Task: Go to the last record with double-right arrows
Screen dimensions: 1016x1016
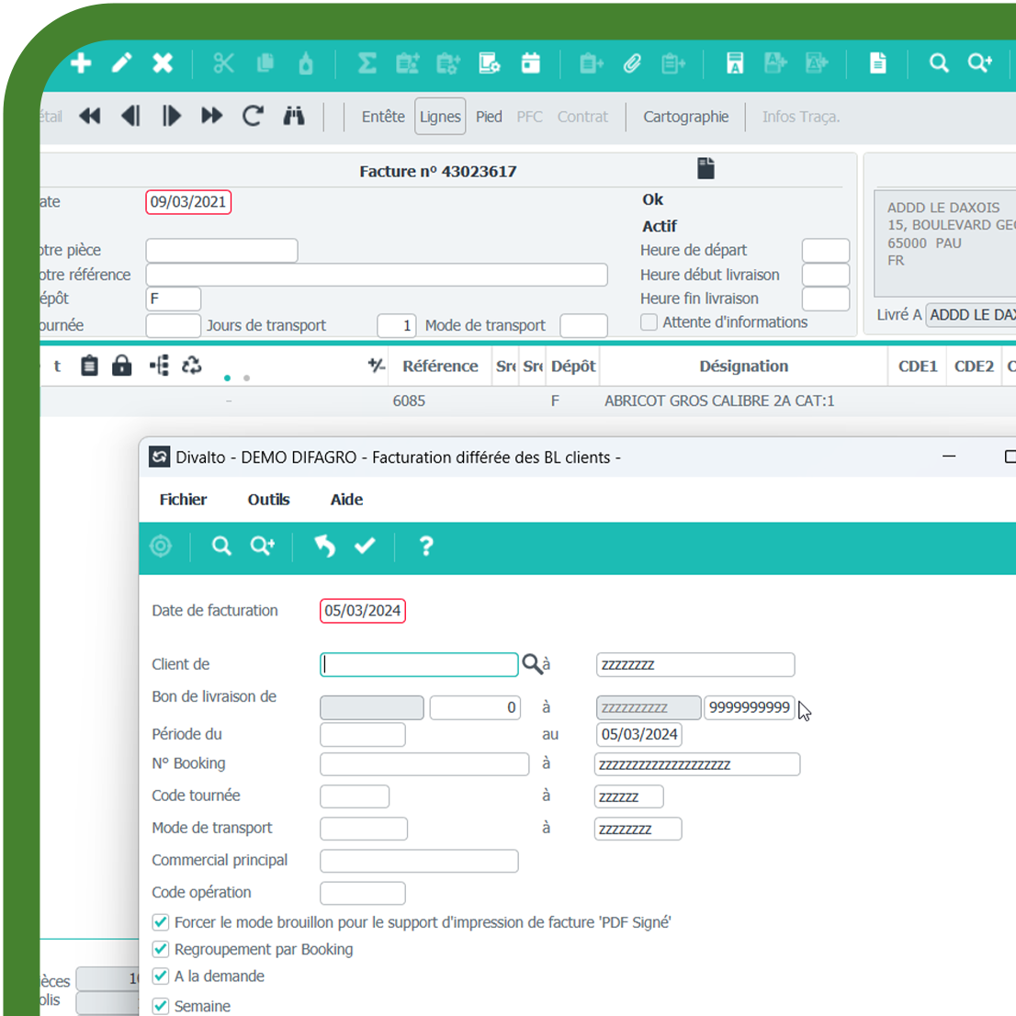Action: pyautogui.click(x=212, y=117)
